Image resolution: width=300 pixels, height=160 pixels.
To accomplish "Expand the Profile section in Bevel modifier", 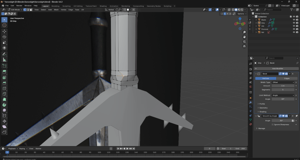I will pos(262,104).
